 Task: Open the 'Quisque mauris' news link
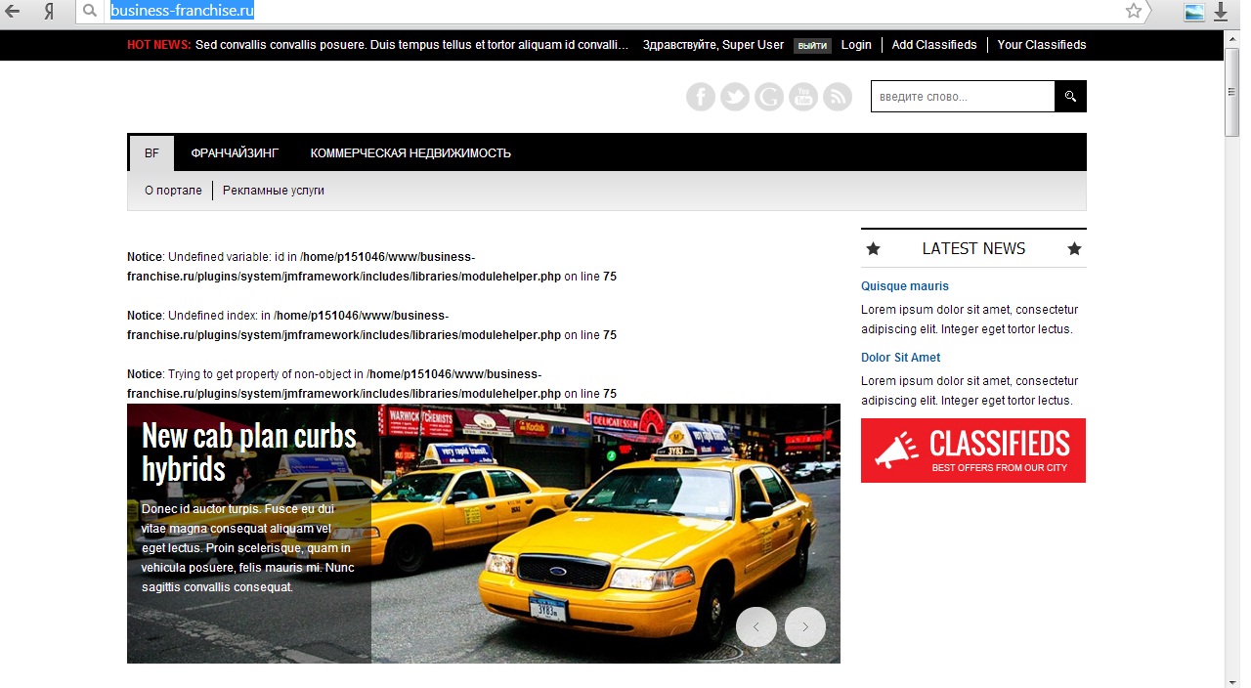(x=905, y=286)
